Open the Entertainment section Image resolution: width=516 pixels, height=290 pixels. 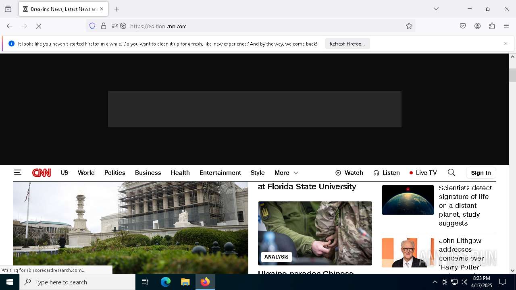[x=220, y=172]
